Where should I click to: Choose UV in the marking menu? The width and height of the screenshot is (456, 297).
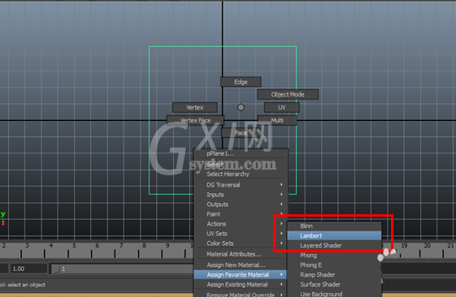[282, 107]
